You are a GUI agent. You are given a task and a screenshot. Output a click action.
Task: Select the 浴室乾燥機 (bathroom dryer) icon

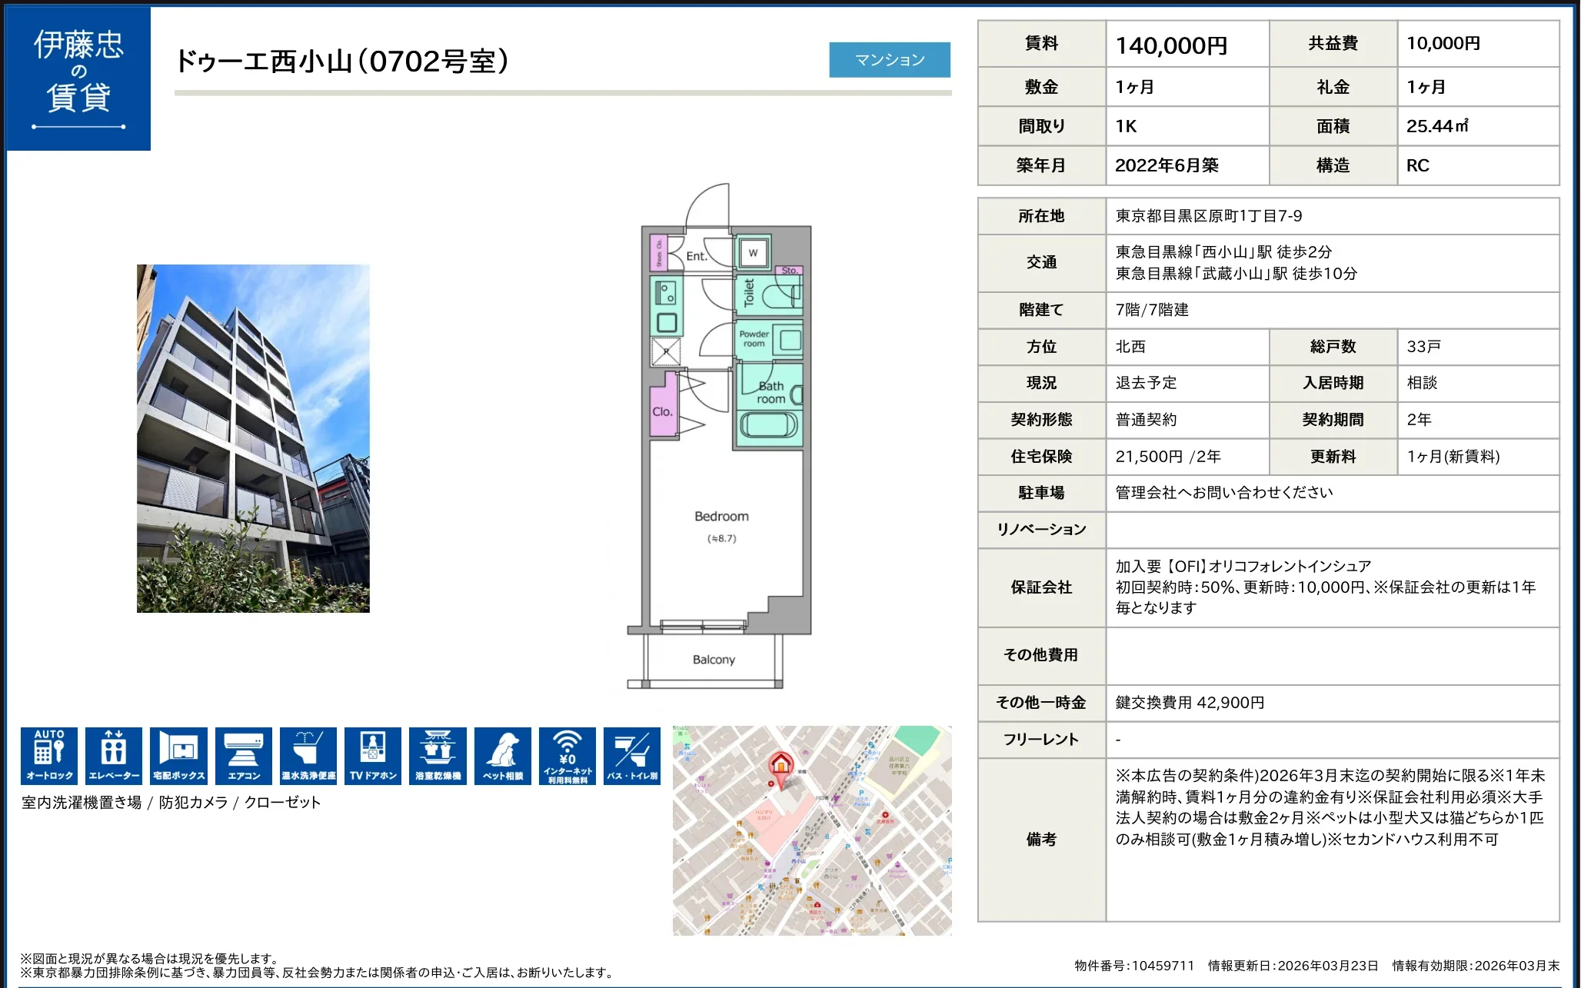(438, 756)
